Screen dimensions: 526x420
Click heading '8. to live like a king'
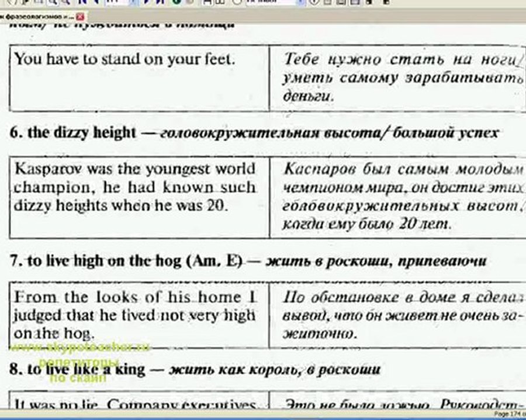pyautogui.click(x=78, y=369)
